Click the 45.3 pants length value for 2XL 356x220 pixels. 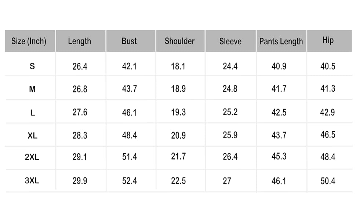pyautogui.click(x=279, y=157)
